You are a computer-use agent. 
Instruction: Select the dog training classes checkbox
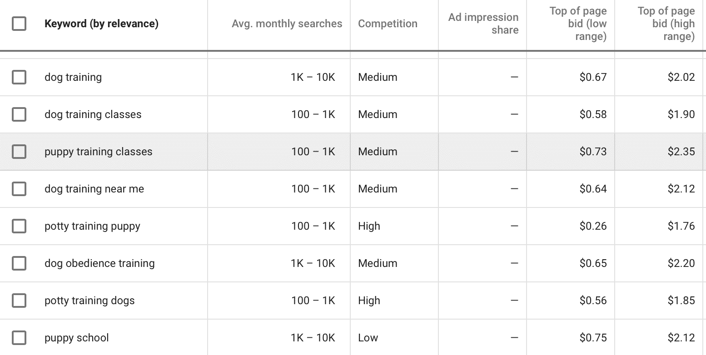pos(19,114)
